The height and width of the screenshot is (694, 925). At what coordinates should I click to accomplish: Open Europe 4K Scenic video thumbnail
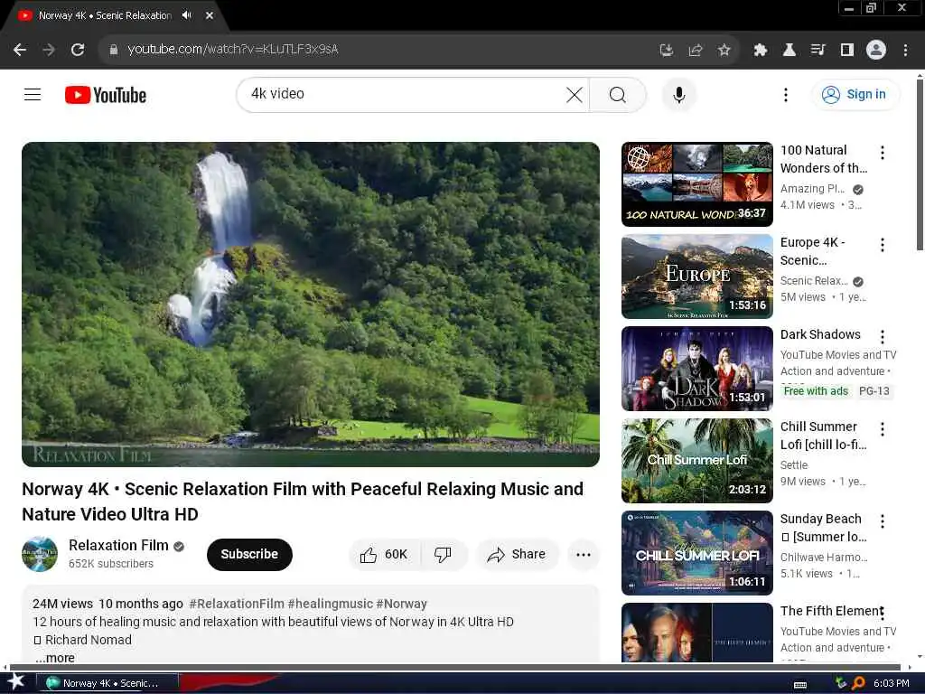696,277
